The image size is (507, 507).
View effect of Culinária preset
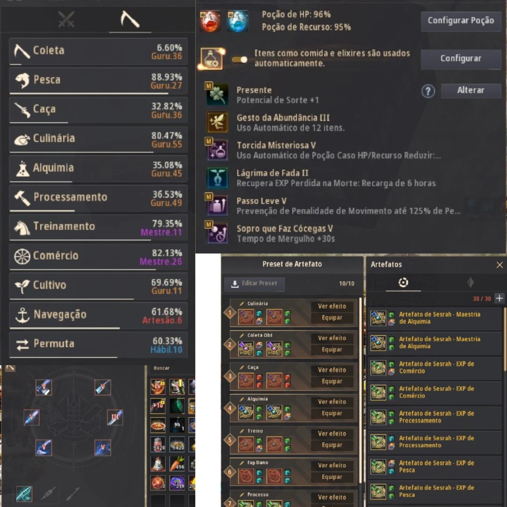pyautogui.click(x=332, y=306)
